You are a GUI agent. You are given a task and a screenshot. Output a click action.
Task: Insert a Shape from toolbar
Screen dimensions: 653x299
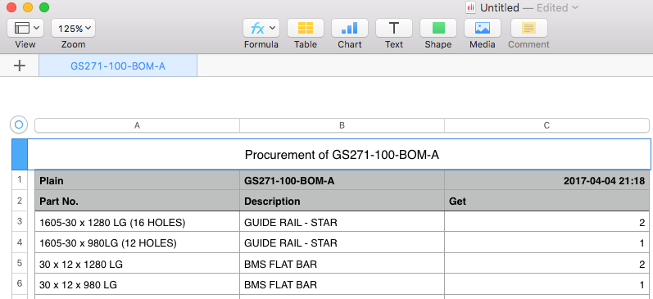438,29
